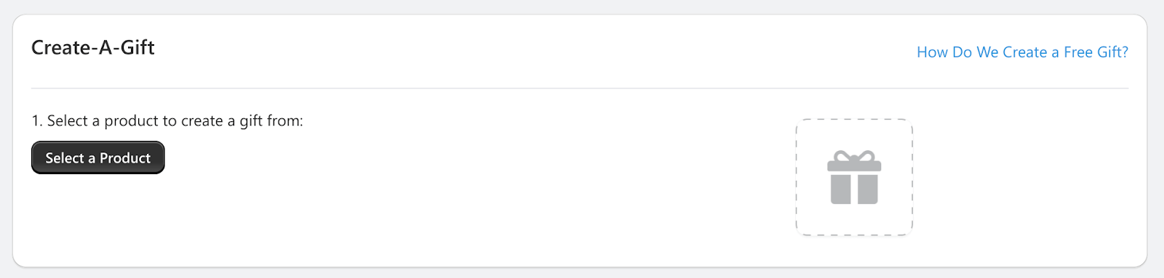Click the step 1 instruction text

click(x=167, y=120)
